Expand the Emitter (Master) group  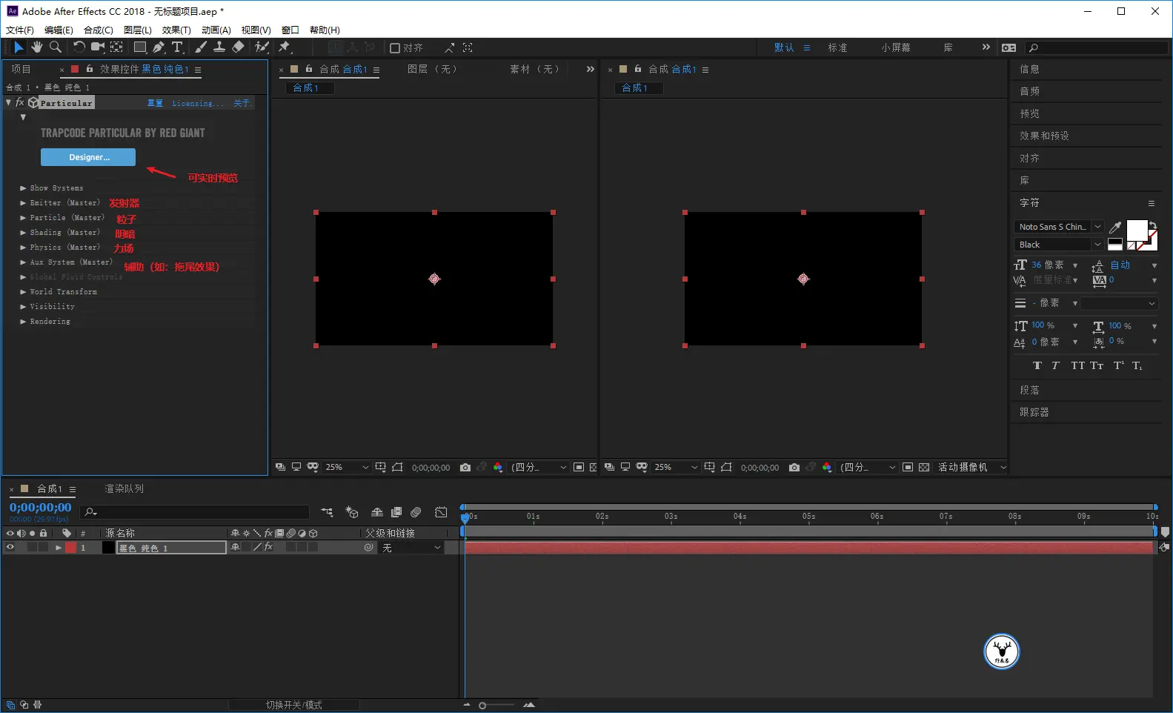pos(23,203)
